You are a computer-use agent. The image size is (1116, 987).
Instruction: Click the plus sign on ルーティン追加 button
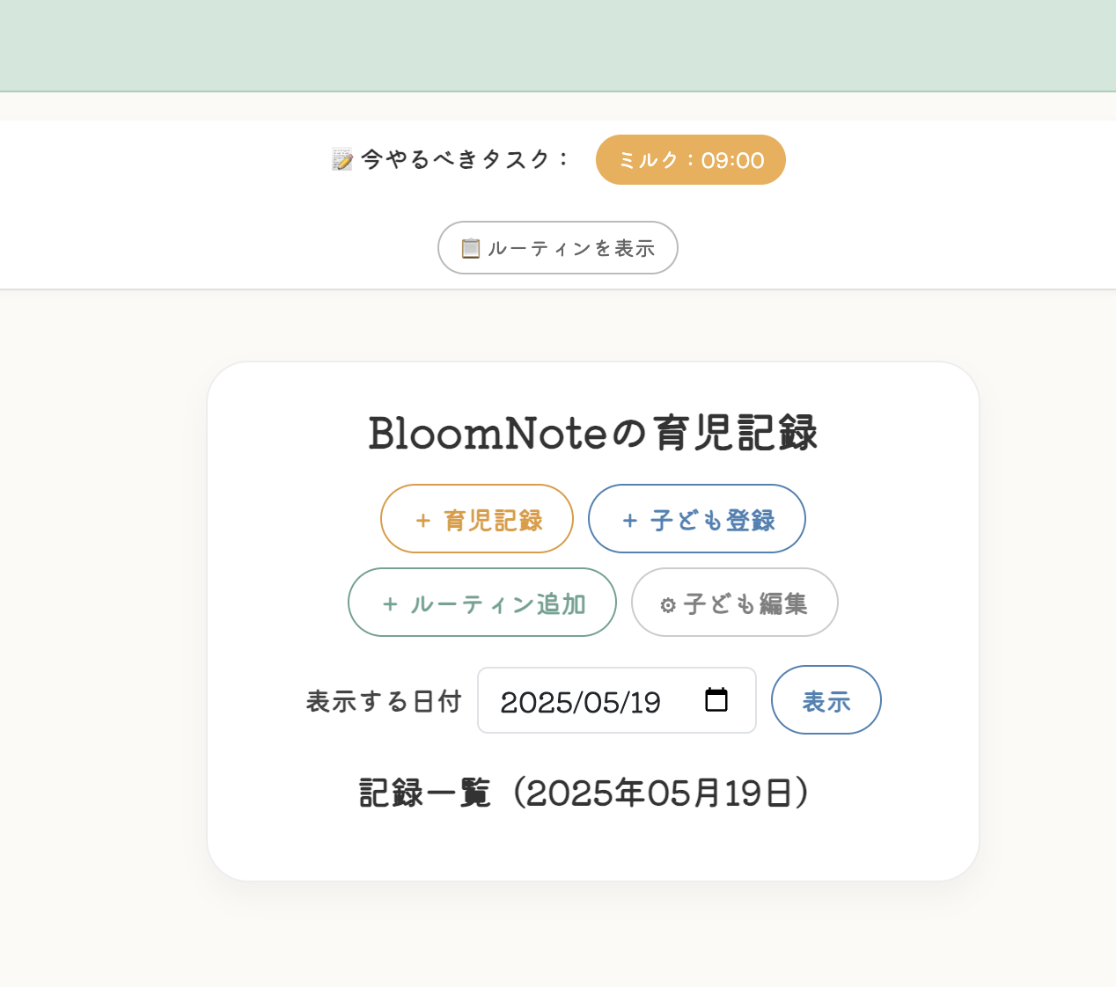coord(390,604)
